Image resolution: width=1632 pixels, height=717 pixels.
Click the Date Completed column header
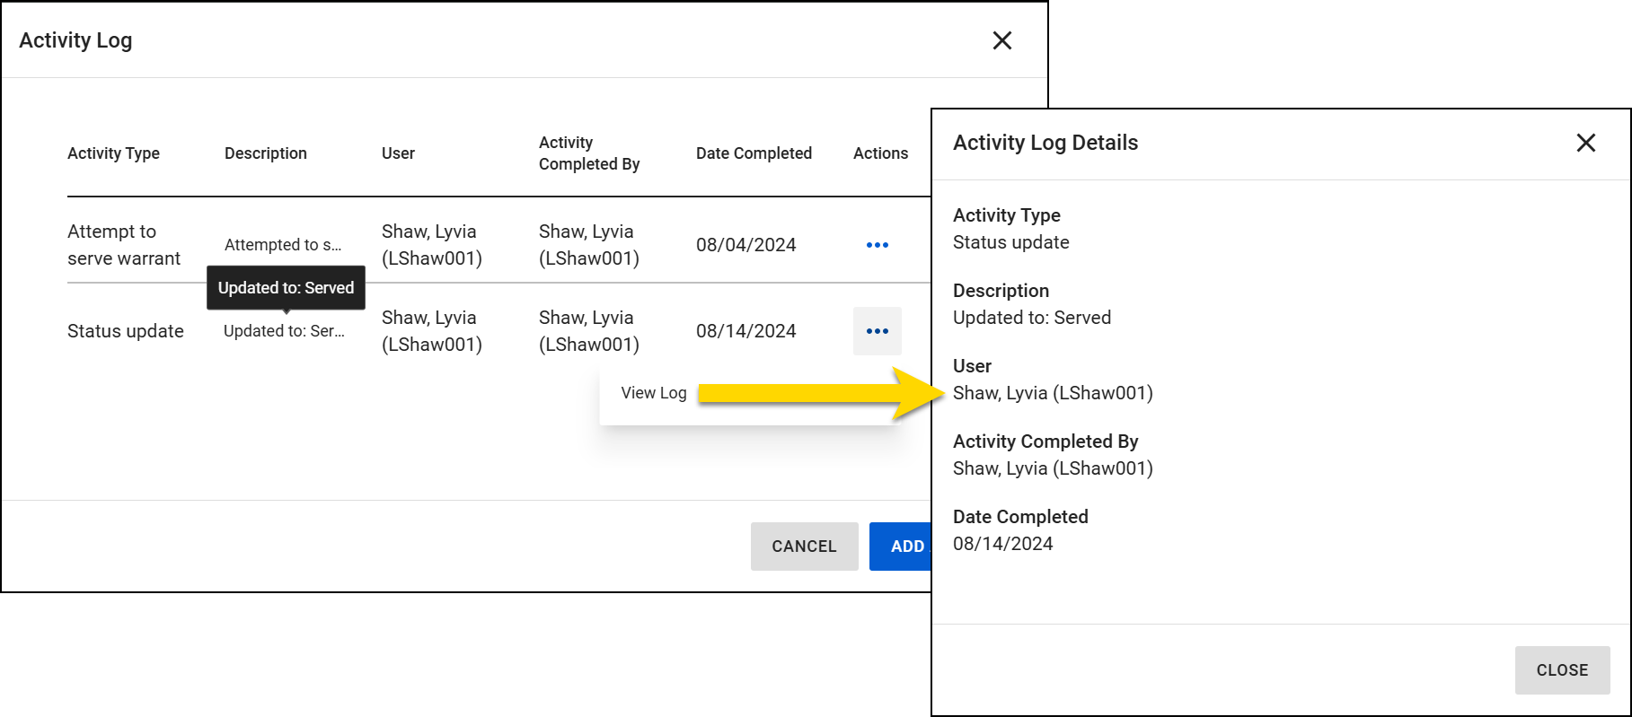[x=754, y=153]
